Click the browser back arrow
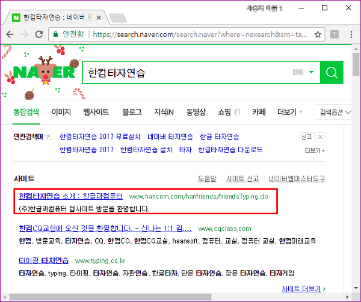This screenshot has height=302, width=361. click(10, 34)
